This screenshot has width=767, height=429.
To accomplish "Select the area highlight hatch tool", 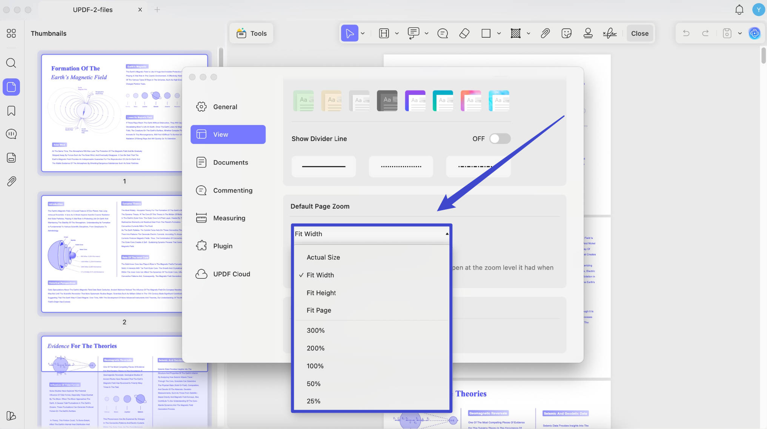I will [516, 34].
